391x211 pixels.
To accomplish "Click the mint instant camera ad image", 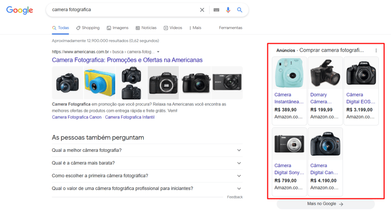I will click(289, 73).
